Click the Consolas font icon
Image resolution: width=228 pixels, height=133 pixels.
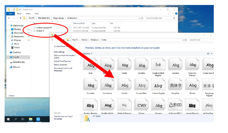91,85
